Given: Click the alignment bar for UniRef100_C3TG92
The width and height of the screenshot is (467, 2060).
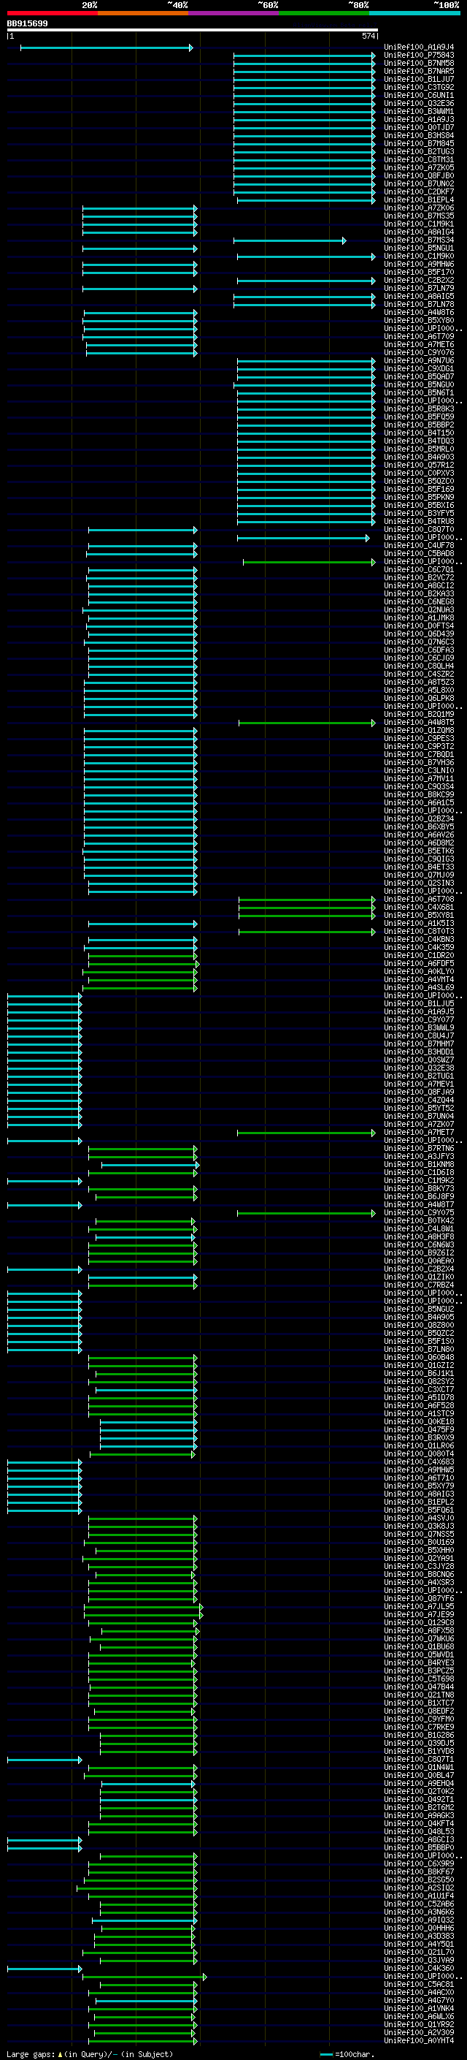Looking at the screenshot, I should tap(304, 88).
